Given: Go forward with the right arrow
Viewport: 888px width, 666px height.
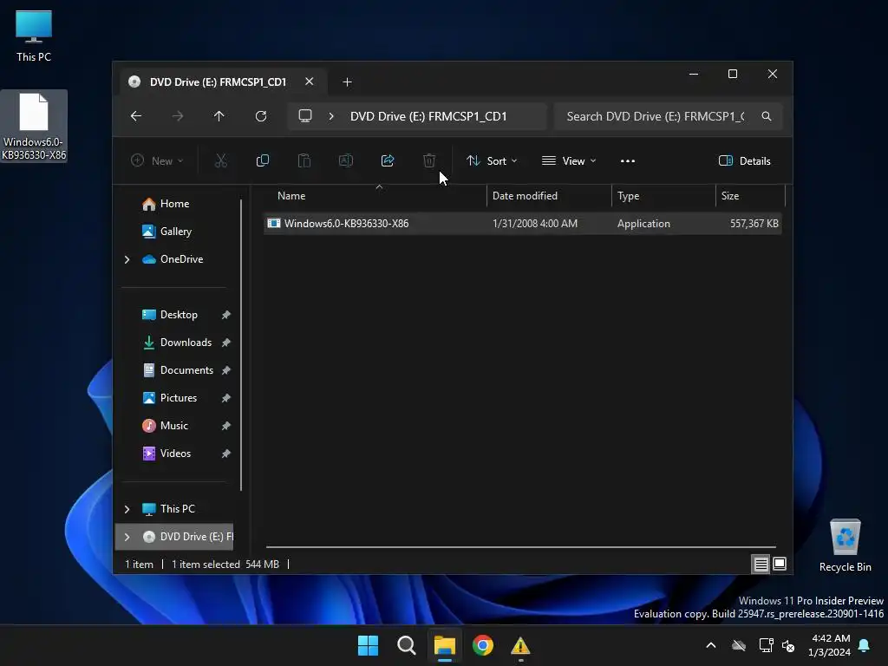Looking at the screenshot, I should 178,116.
